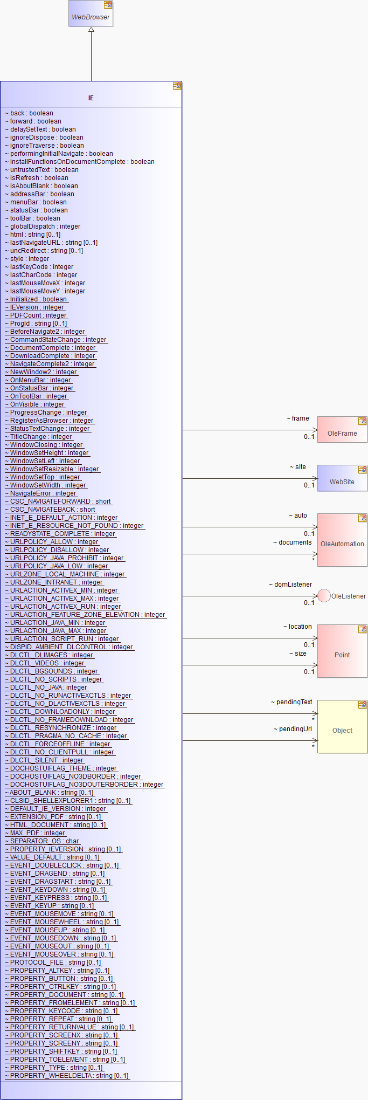Select attribute '~ PROTOCOL_FILE : string [0..1]'
Image resolution: width=368 pixels, height=1100 pixels.
point(53,962)
